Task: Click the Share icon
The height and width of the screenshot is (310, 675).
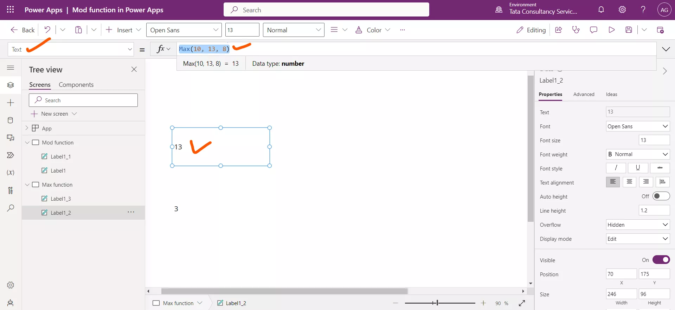Action: [x=558, y=30]
